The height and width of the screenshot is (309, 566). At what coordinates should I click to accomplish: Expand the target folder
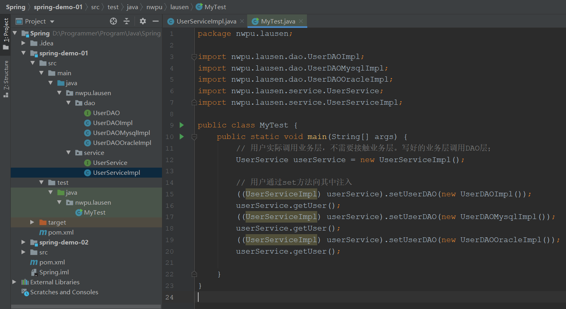coord(32,222)
